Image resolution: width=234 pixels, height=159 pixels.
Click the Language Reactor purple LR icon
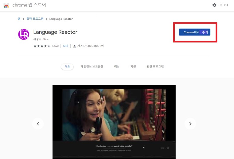click(24, 34)
